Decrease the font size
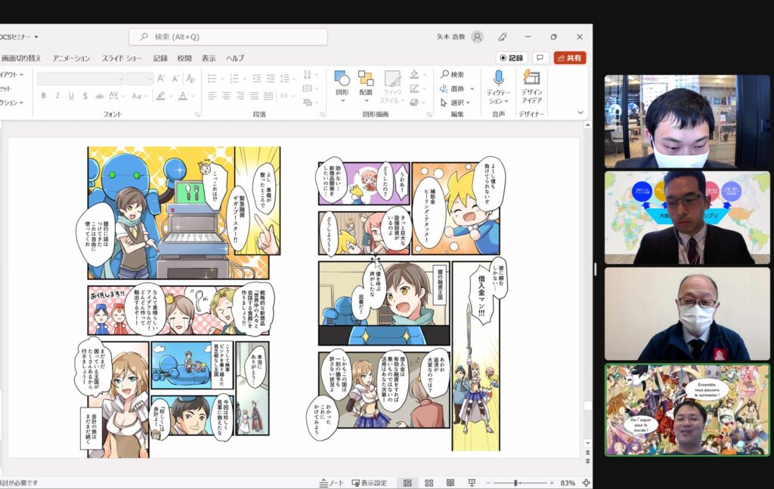Image resolution: width=774 pixels, height=489 pixels. pyautogui.click(x=175, y=78)
